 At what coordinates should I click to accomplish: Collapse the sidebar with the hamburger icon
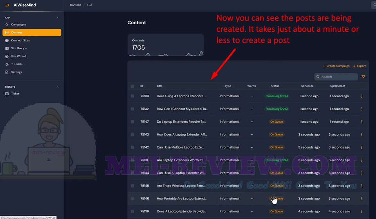click(7, 5)
